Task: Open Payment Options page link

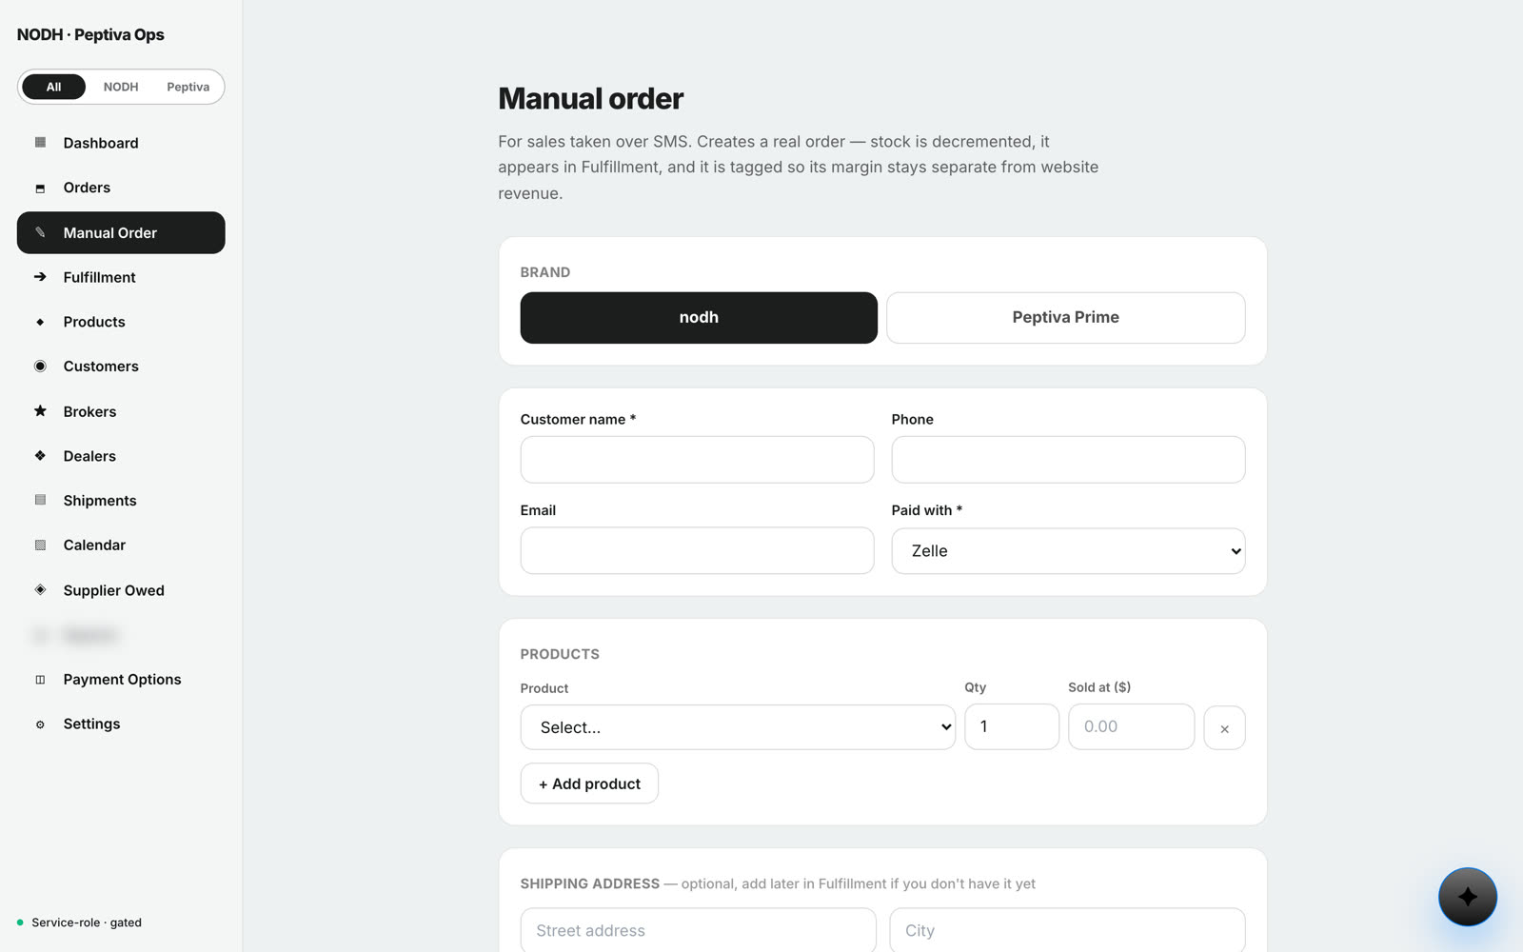Action: (x=121, y=680)
